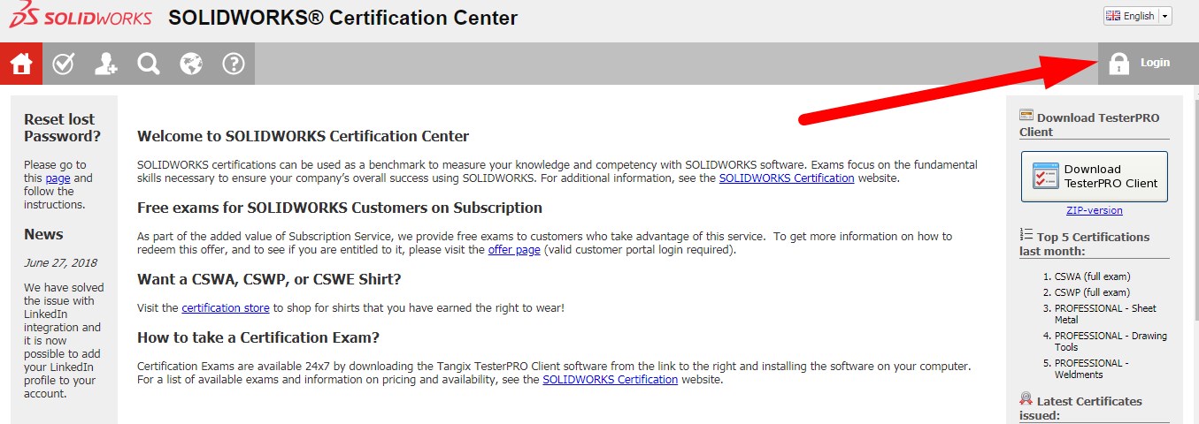Select 'PROFESSIONAL - Drawing Tools' entry

1111,341
